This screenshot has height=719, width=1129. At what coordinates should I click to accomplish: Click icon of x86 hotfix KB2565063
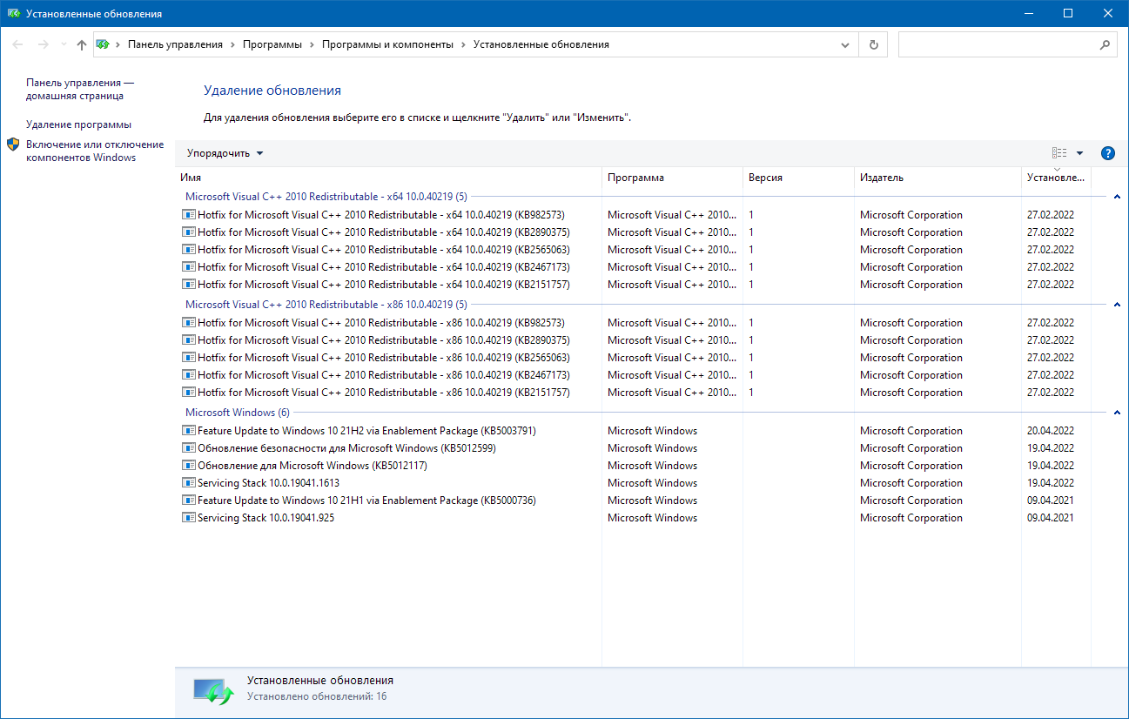tap(189, 358)
